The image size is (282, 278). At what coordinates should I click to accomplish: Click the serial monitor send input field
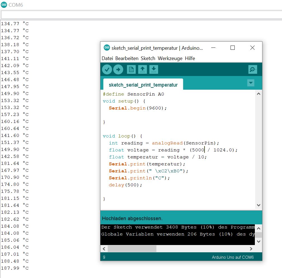141,15
